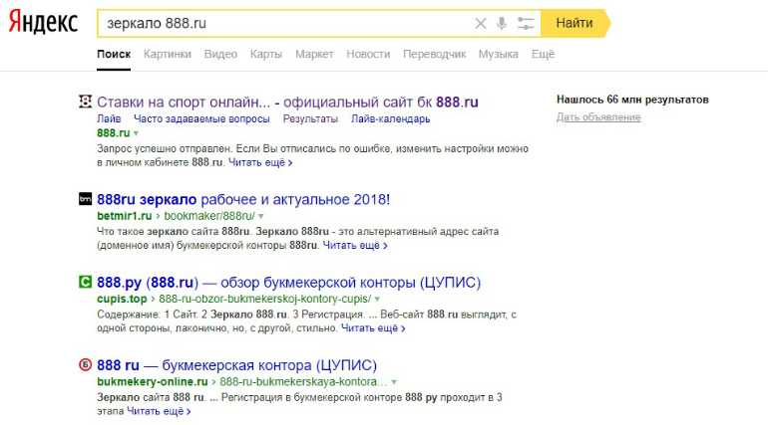The width and height of the screenshot is (768, 425).
Task: Click the Яндекс logo
Action: point(43,23)
